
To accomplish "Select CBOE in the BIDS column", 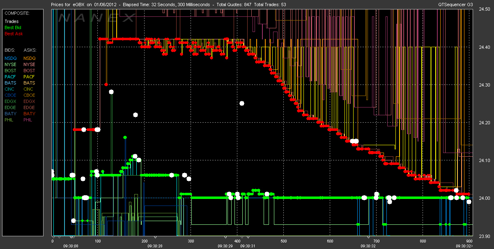I will tap(11, 95).
